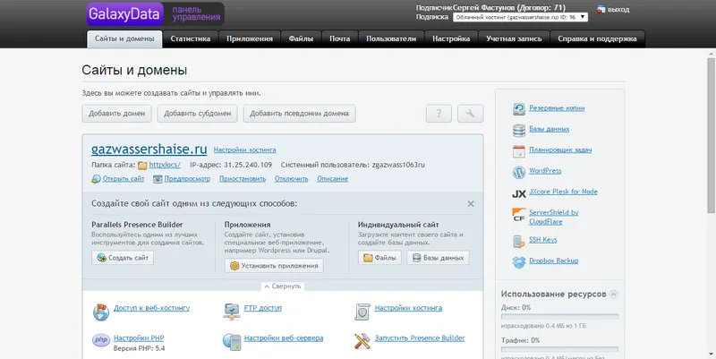Click the CloudFlare ServerShield icon

point(519,215)
